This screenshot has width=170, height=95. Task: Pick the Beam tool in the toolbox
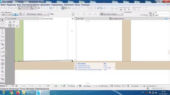2,37
